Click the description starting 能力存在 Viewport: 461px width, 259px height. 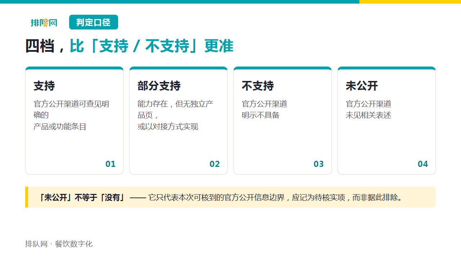[175, 115]
